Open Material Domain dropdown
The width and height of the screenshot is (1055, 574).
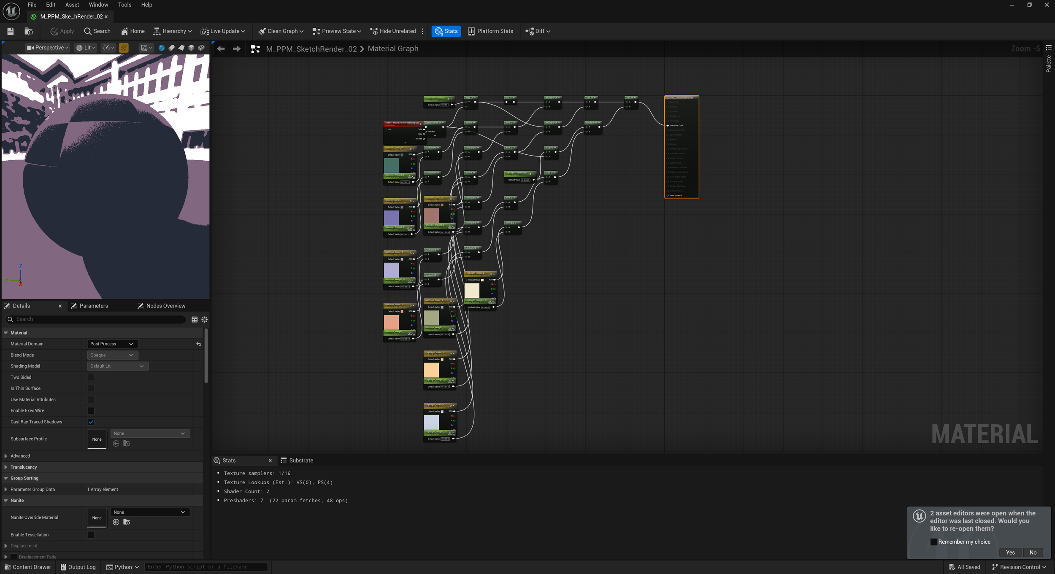[112, 344]
